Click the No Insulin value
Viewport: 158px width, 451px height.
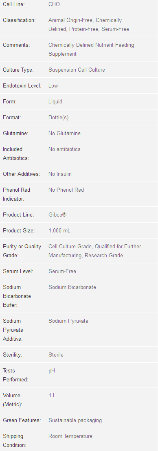tap(60, 174)
